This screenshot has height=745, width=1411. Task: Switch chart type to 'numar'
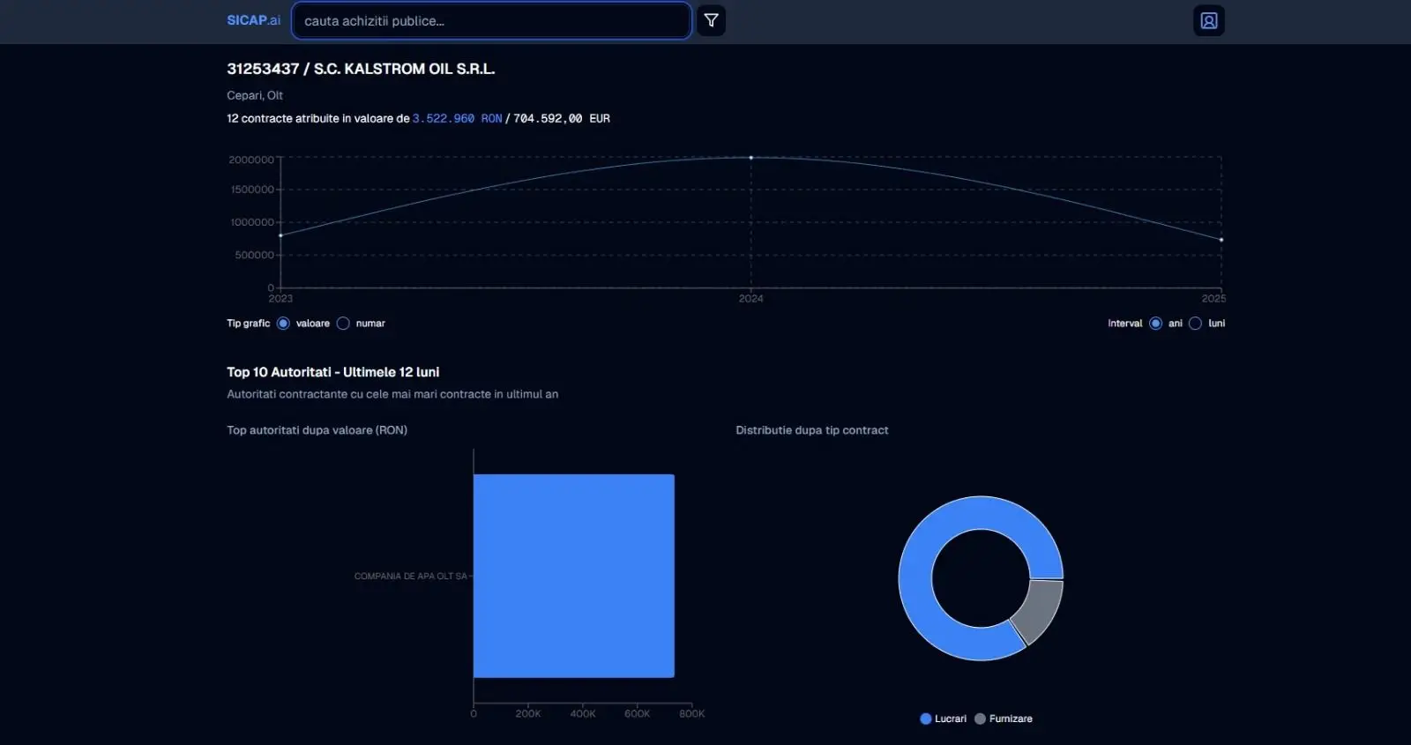click(343, 324)
